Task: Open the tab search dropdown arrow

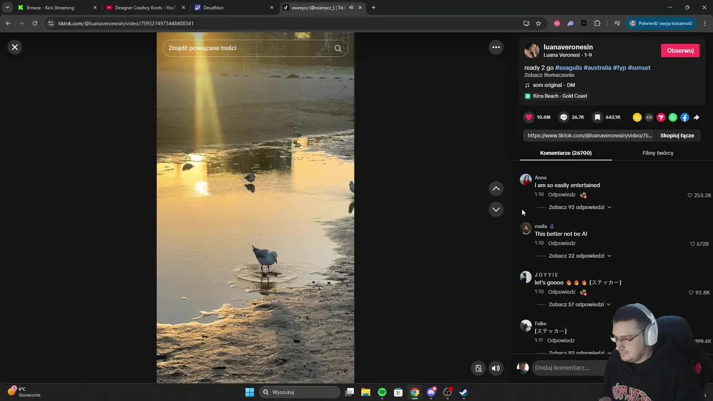Action: coord(7,8)
